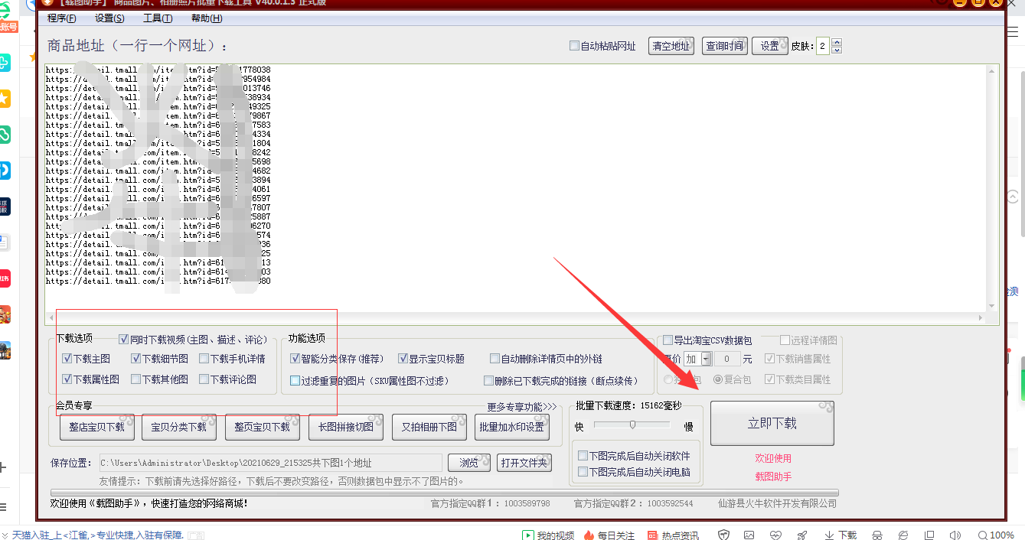Enable 删除已下载完成的链接 checkbox
This screenshot has width=1025, height=540.
[x=489, y=380]
